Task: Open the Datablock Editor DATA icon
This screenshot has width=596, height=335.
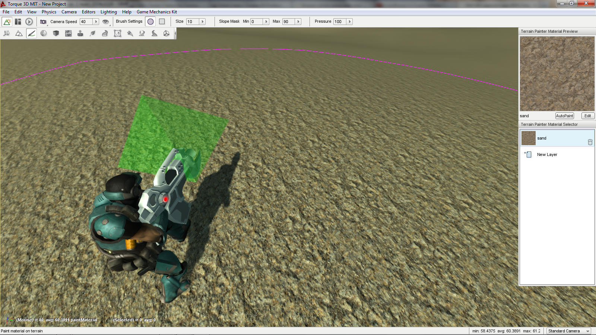Action: (68, 33)
